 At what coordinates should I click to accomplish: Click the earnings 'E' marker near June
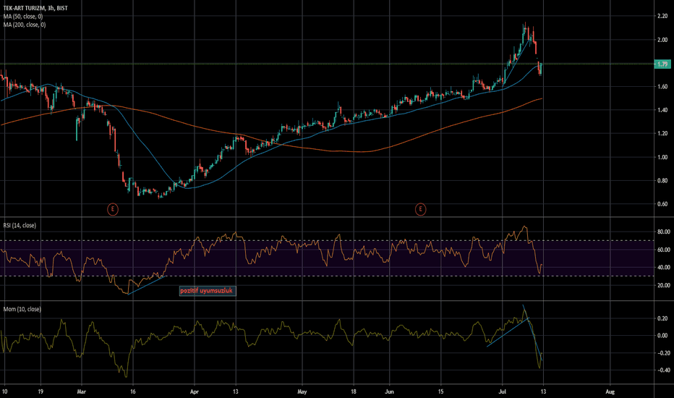[x=420, y=210]
